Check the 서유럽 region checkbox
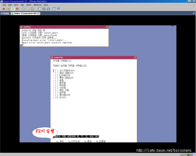 (57, 88)
